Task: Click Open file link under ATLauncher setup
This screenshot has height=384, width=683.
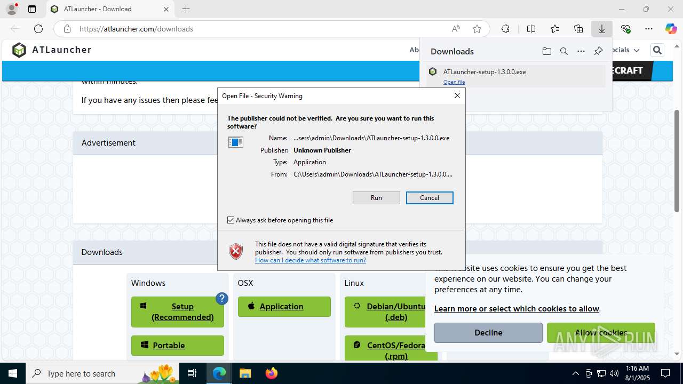Action: tap(454, 82)
